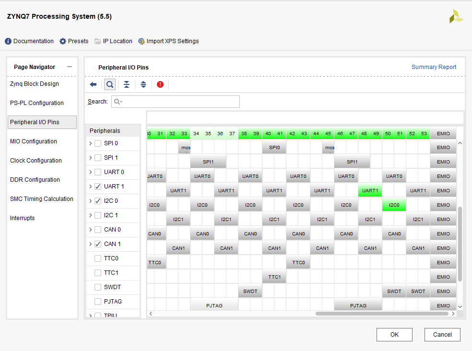This screenshot has height=351, width=472.
Task: Expand the UART 0 tree row
Action: pos(90,172)
